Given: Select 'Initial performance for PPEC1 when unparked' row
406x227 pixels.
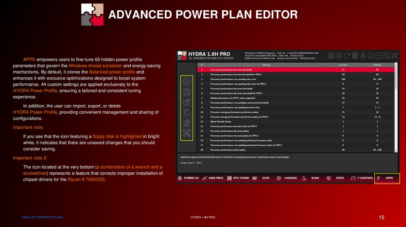Looking at the screenshot, I should (296, 98).
